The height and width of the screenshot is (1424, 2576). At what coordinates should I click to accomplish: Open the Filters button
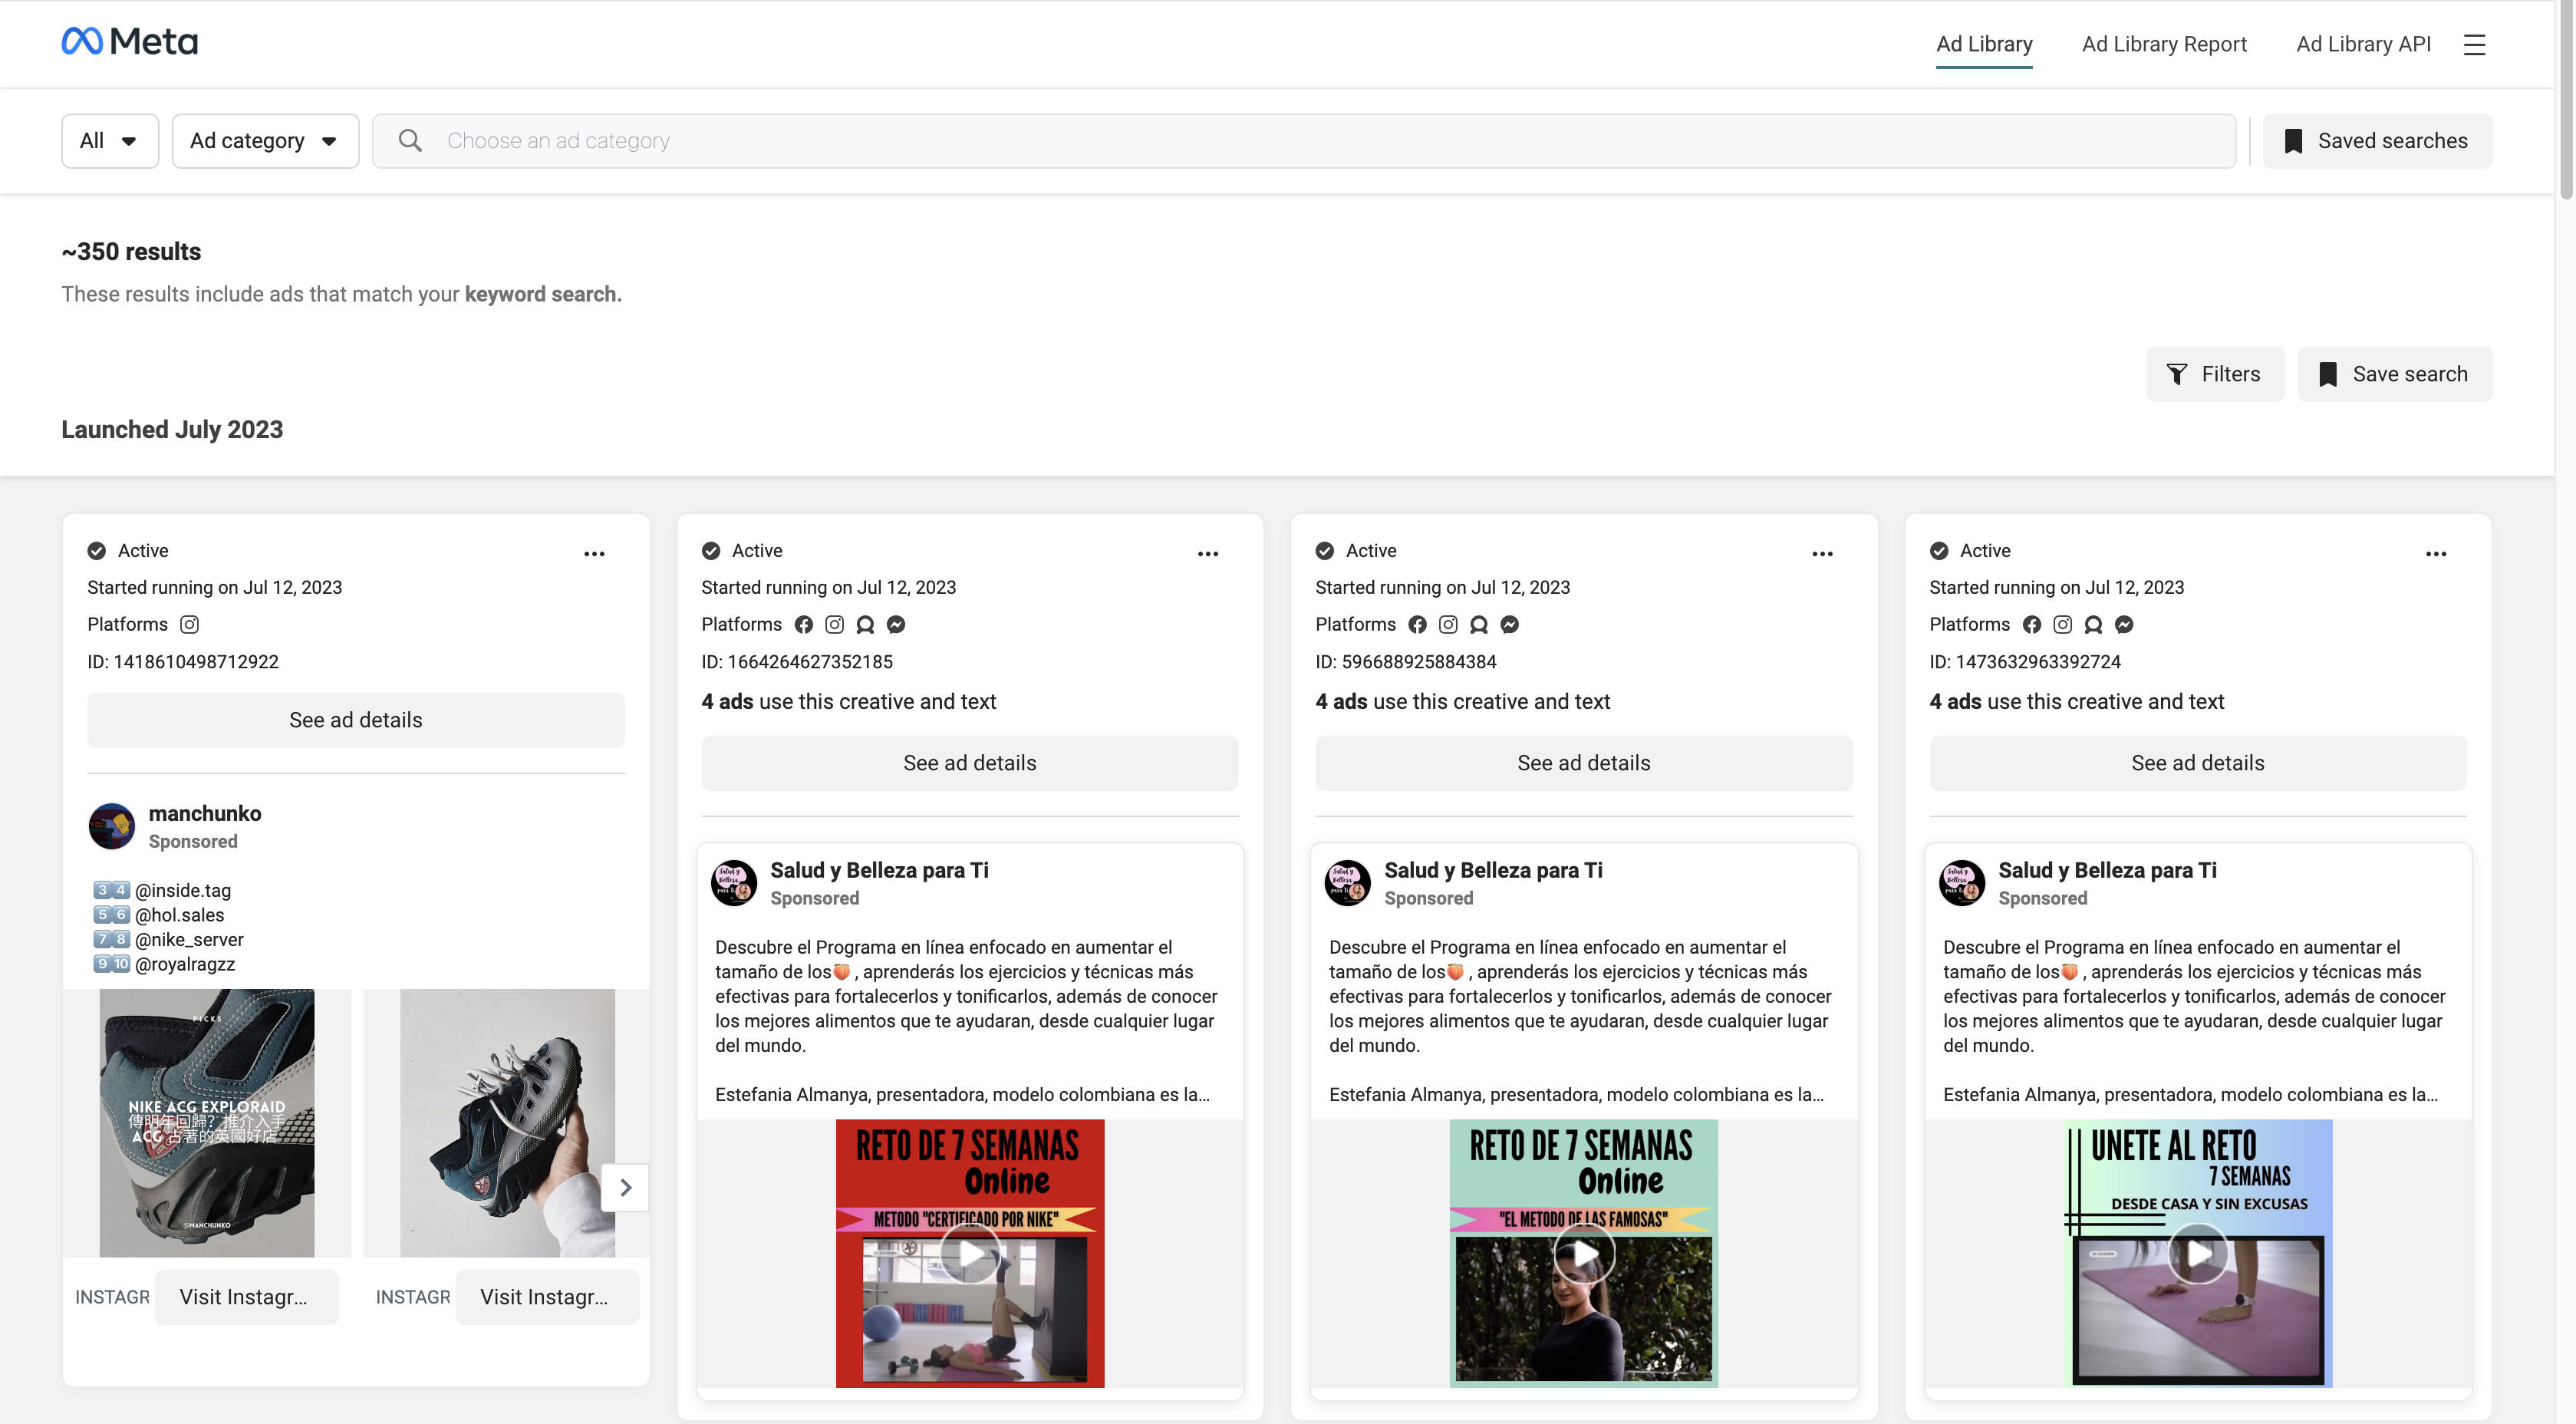[2214, 374]
